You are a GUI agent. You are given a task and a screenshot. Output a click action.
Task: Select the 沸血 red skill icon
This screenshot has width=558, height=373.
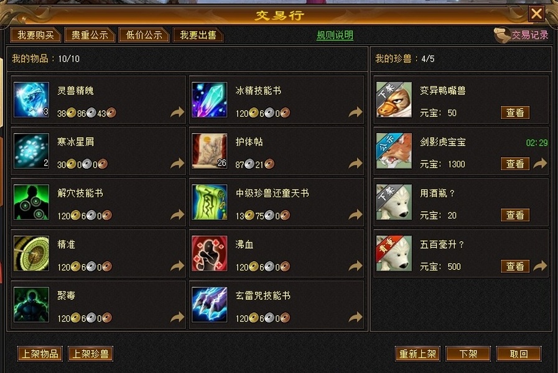tap(209, 253)
